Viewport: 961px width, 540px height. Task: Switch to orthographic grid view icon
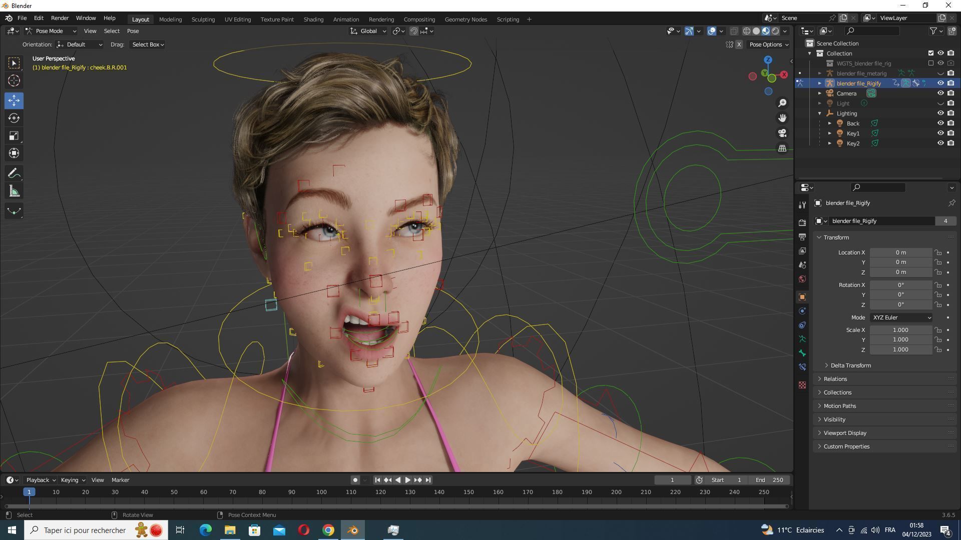782,148
